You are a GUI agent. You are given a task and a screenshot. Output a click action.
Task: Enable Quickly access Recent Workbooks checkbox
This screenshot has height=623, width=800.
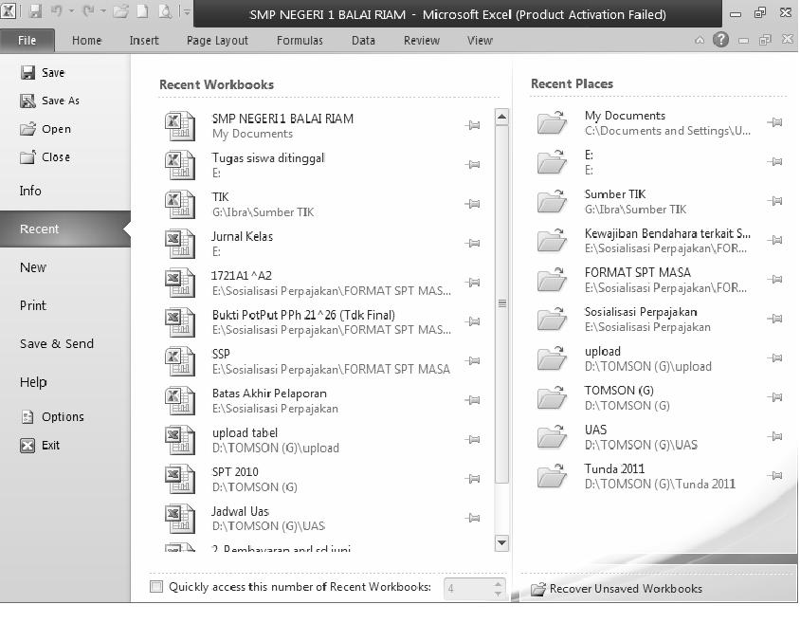pos(156,587)
